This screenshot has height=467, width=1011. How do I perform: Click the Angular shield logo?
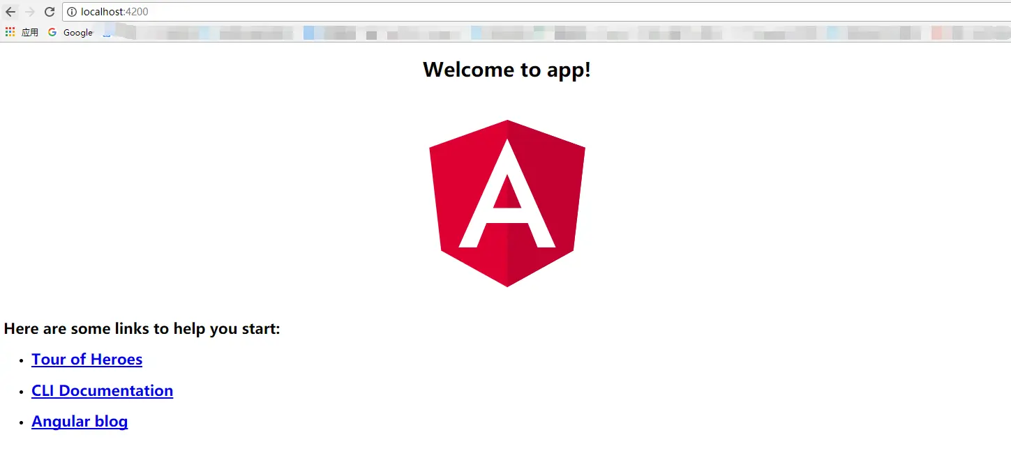point(507,203)
